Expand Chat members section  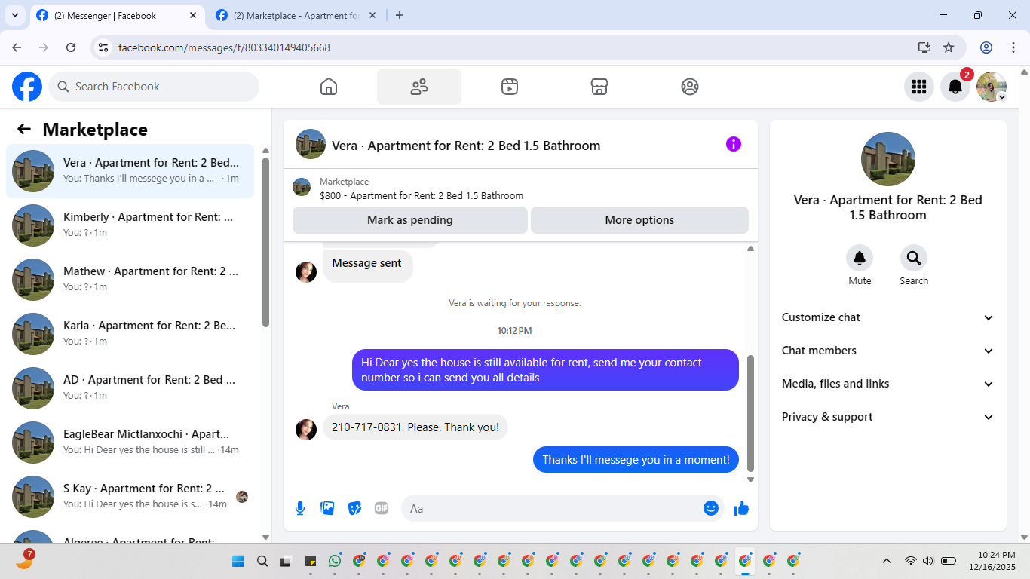[x=888, y=351]
